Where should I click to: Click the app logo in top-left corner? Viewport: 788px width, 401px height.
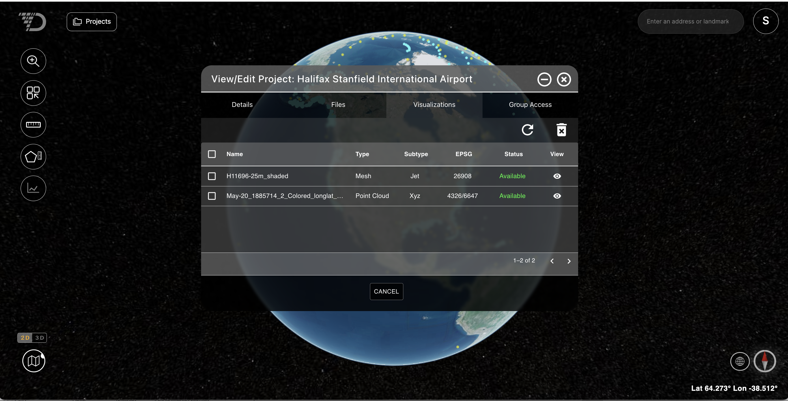pos(33,22)
